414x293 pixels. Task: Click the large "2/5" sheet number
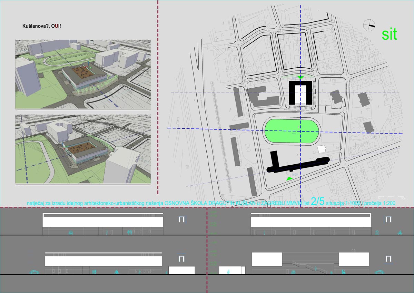(317, 202)
